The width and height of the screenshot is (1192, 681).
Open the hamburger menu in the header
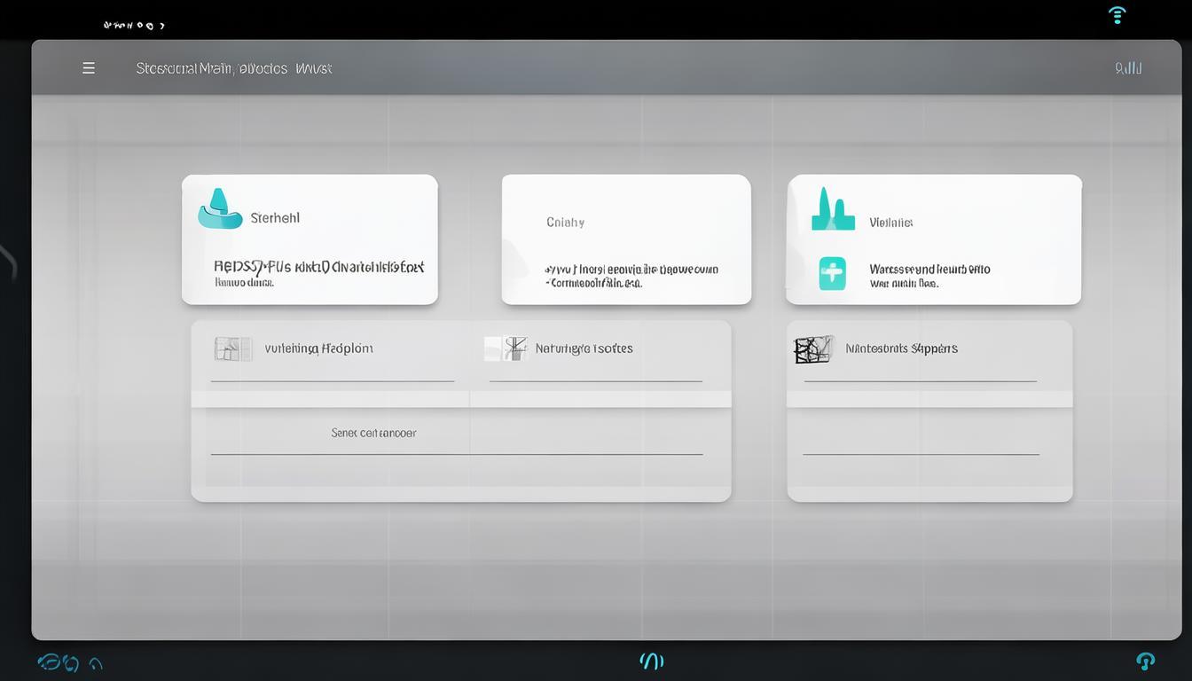coord(89,68)
